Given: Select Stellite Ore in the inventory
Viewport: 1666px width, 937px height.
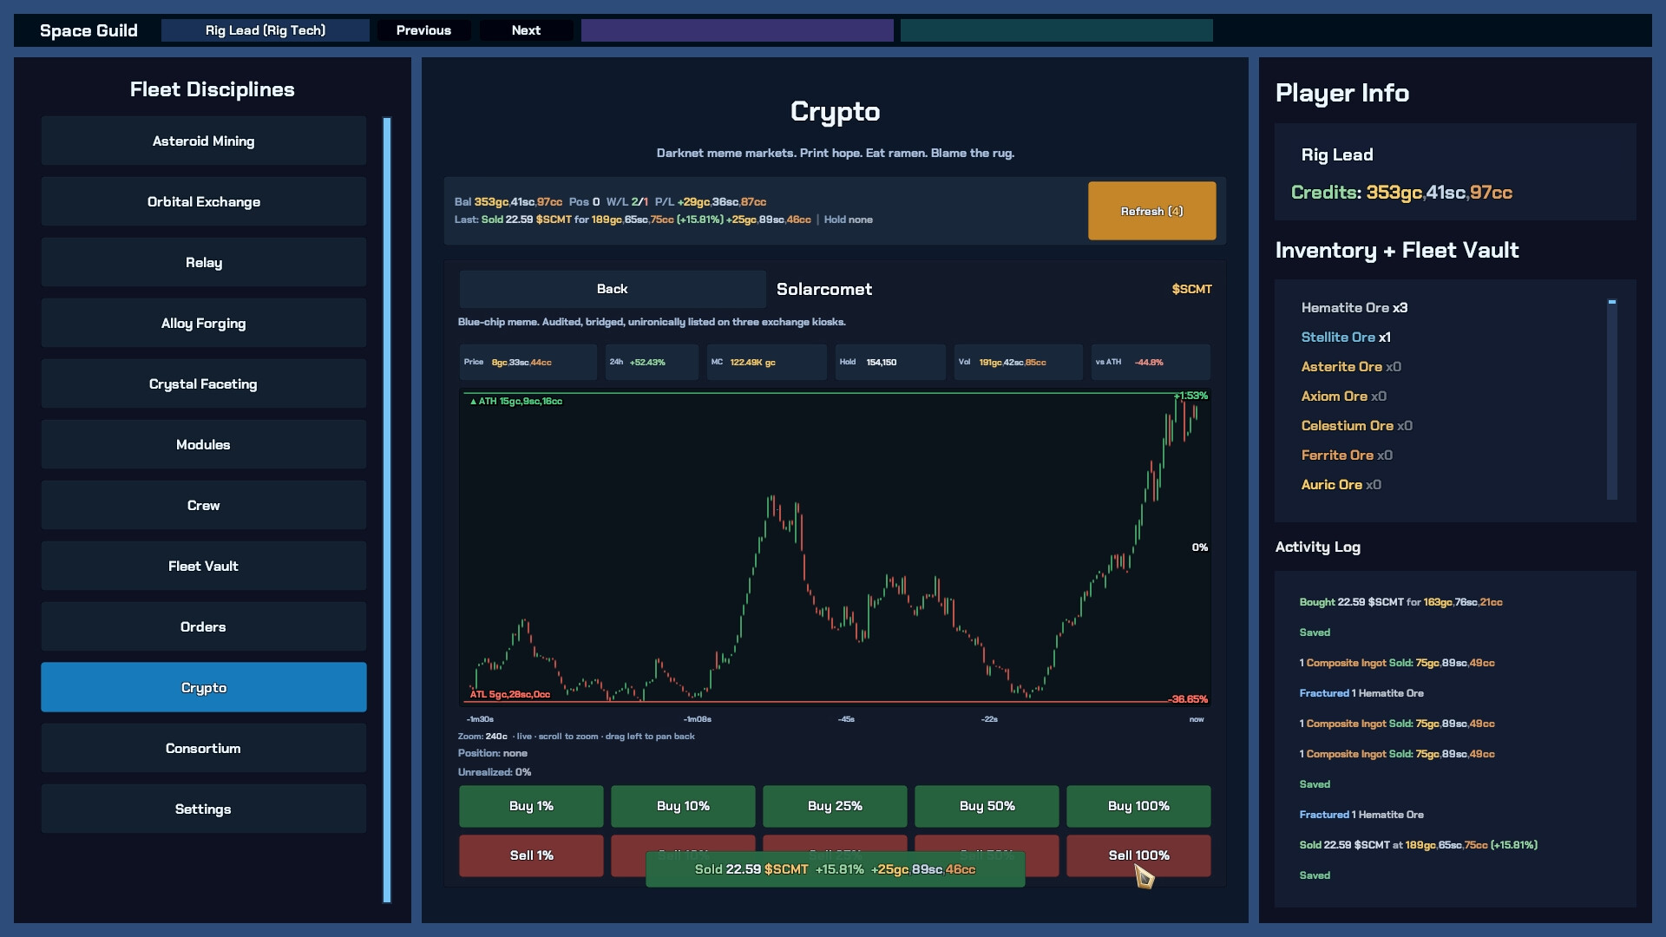Looking at the screenshot, I should pos(1338,337).
